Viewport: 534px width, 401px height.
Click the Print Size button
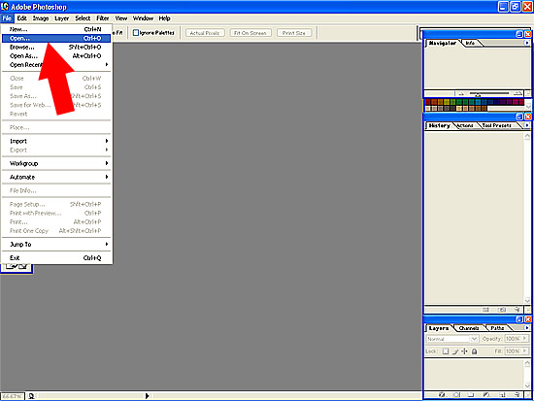point(294,33)
